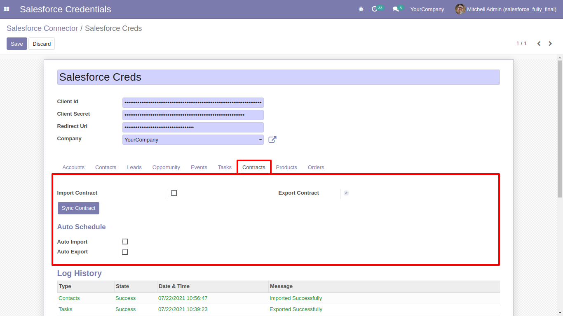The image size is (563, 316).
Task: Click Success state in Tasks log row
Action: point(126,309)
